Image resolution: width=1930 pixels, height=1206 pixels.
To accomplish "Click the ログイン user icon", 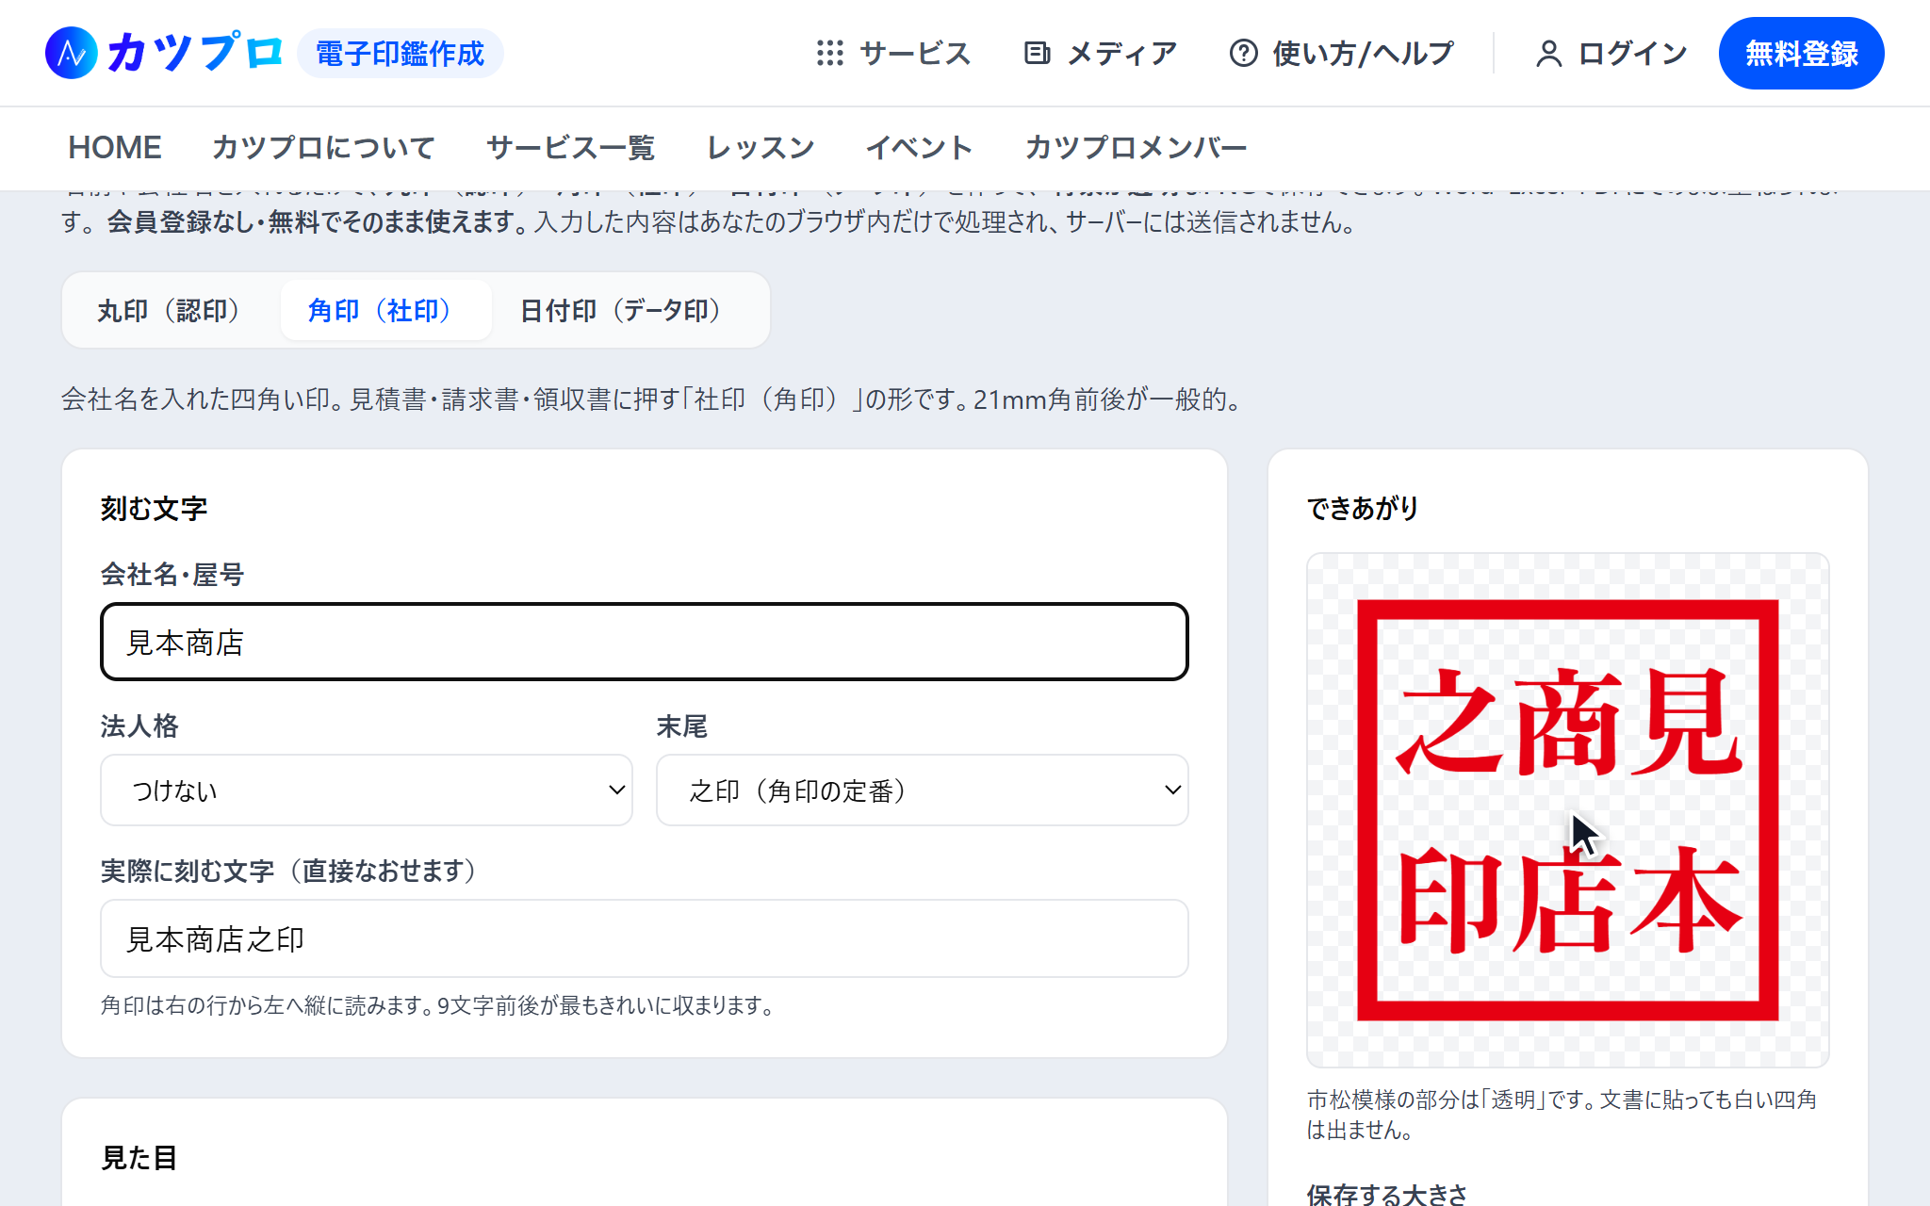I will (1548, 54).
